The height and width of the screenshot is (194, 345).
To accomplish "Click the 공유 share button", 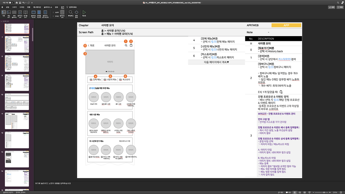I will 332,7.
